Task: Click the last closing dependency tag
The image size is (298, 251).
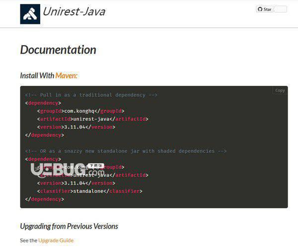Action: (x=45, y=199)
